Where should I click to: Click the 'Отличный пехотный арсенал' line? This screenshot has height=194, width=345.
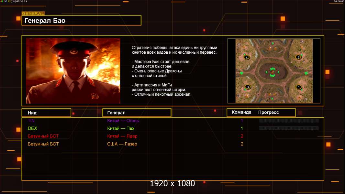[161, 94]
